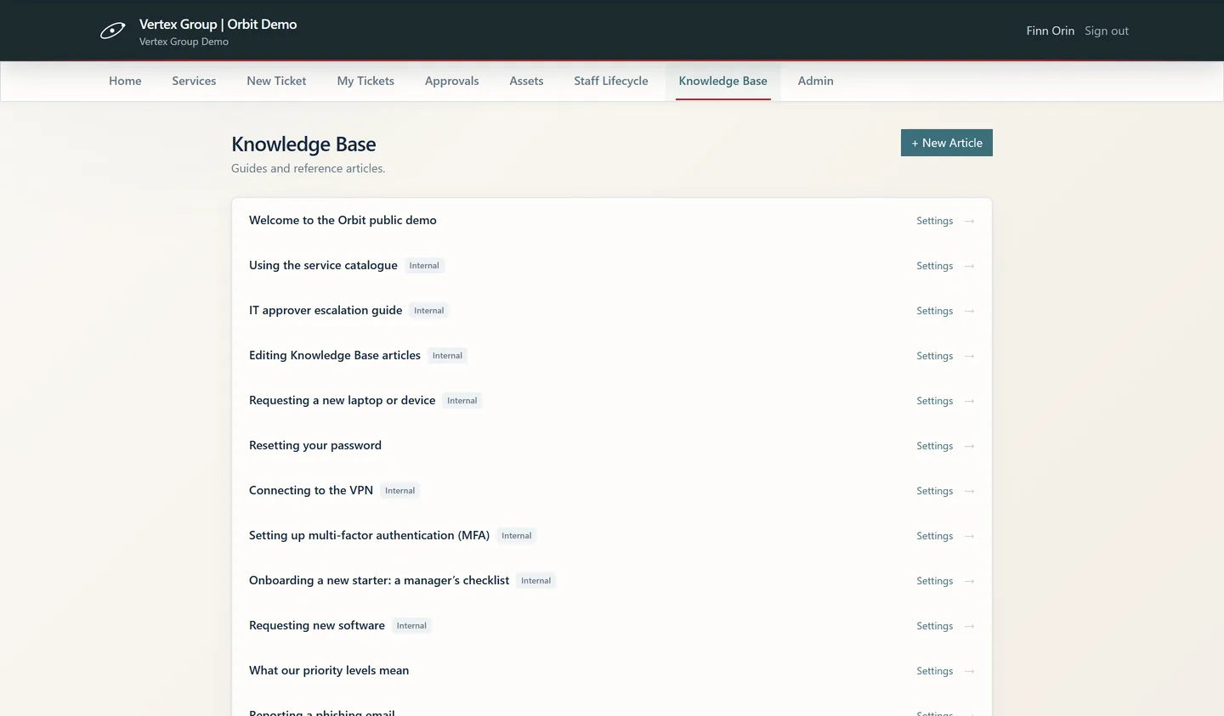Open Settings for IT approver escalation guide
This screenshot has height=716, width=1224.
click(x=934, y=311)
